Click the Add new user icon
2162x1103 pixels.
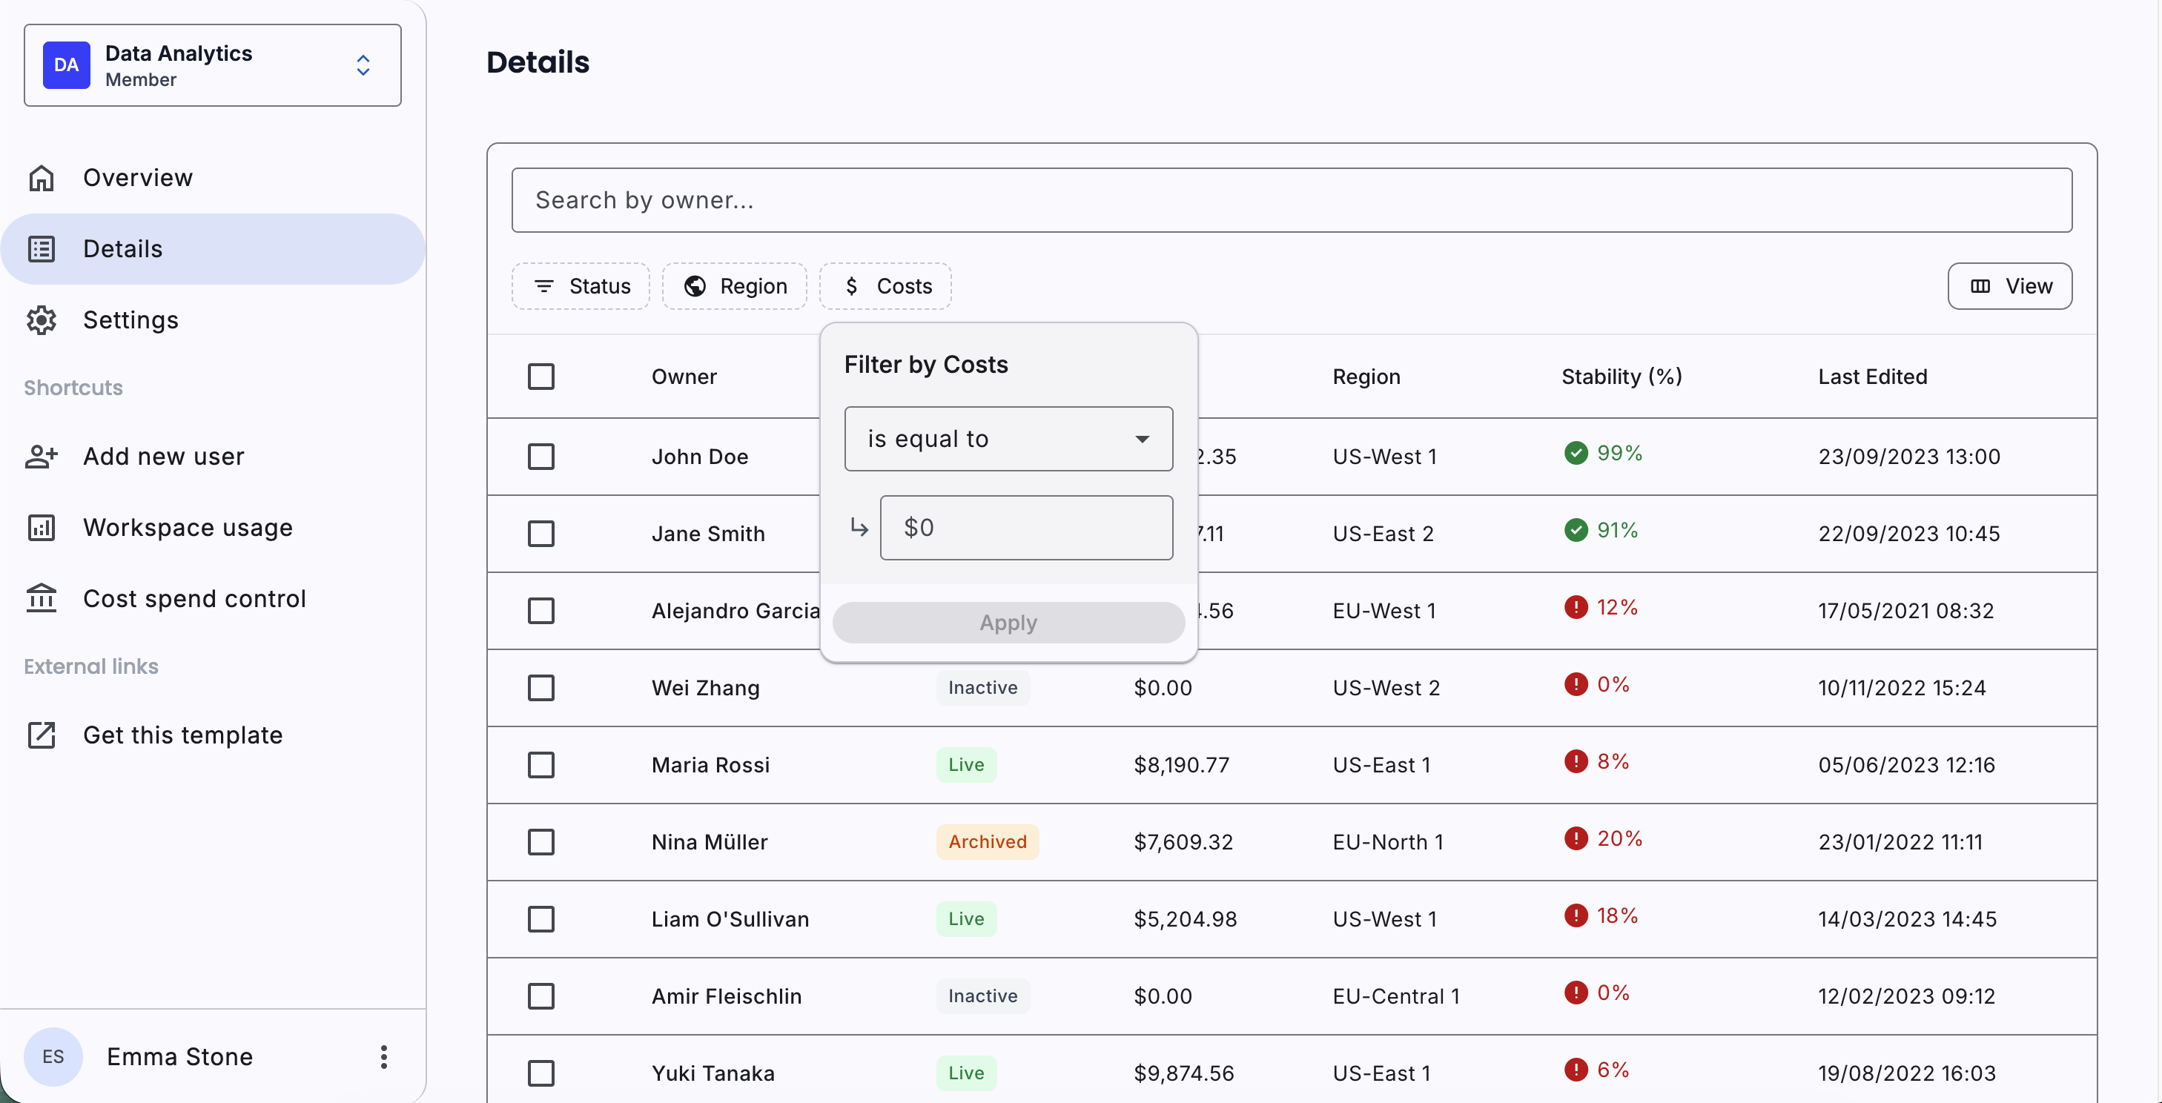point(41,457)
